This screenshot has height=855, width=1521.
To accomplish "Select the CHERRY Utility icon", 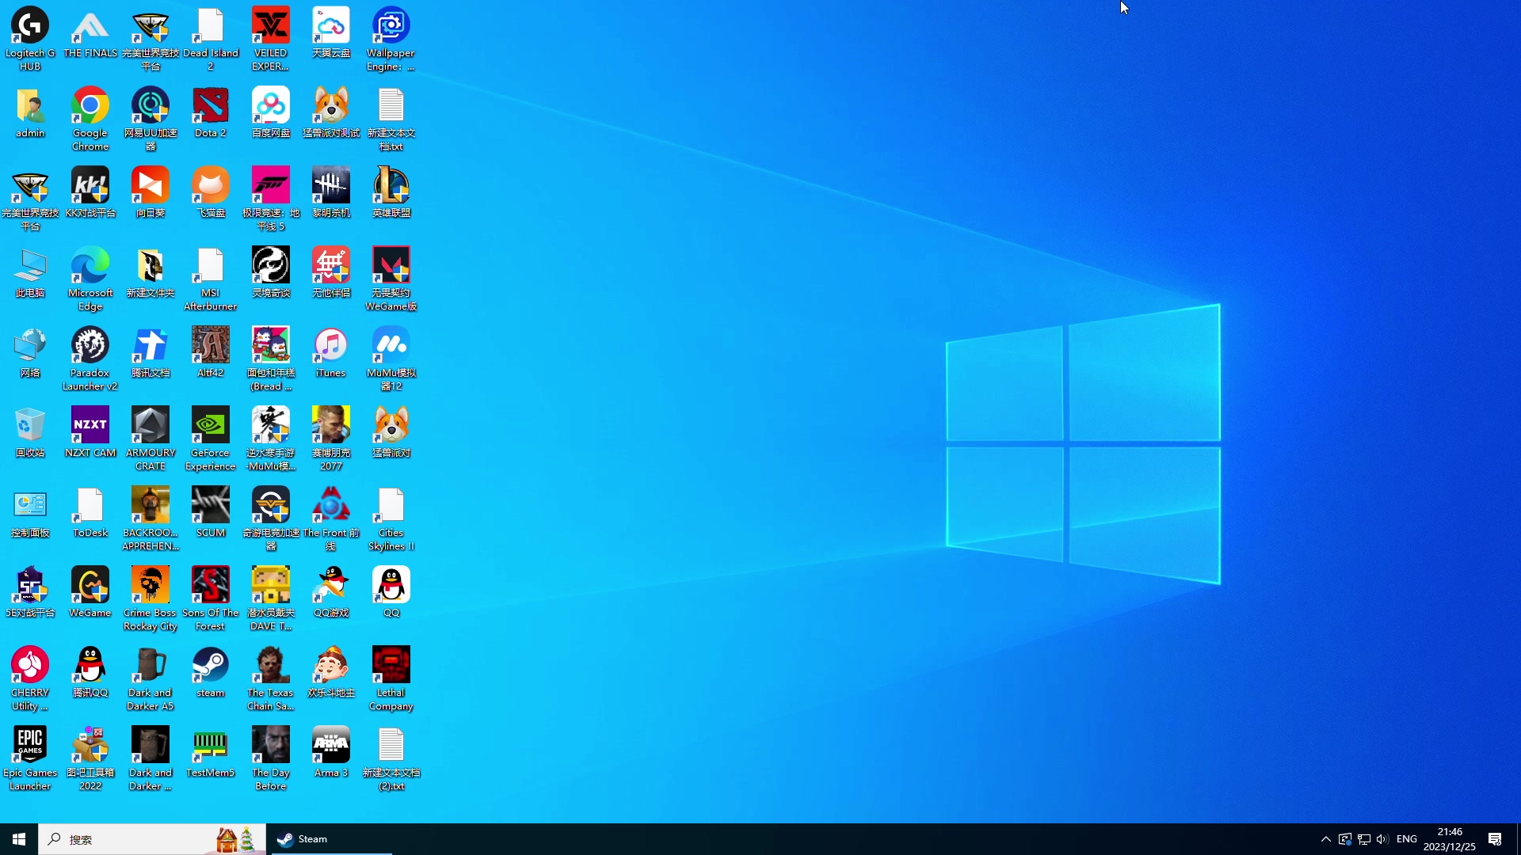I will 30,678.
